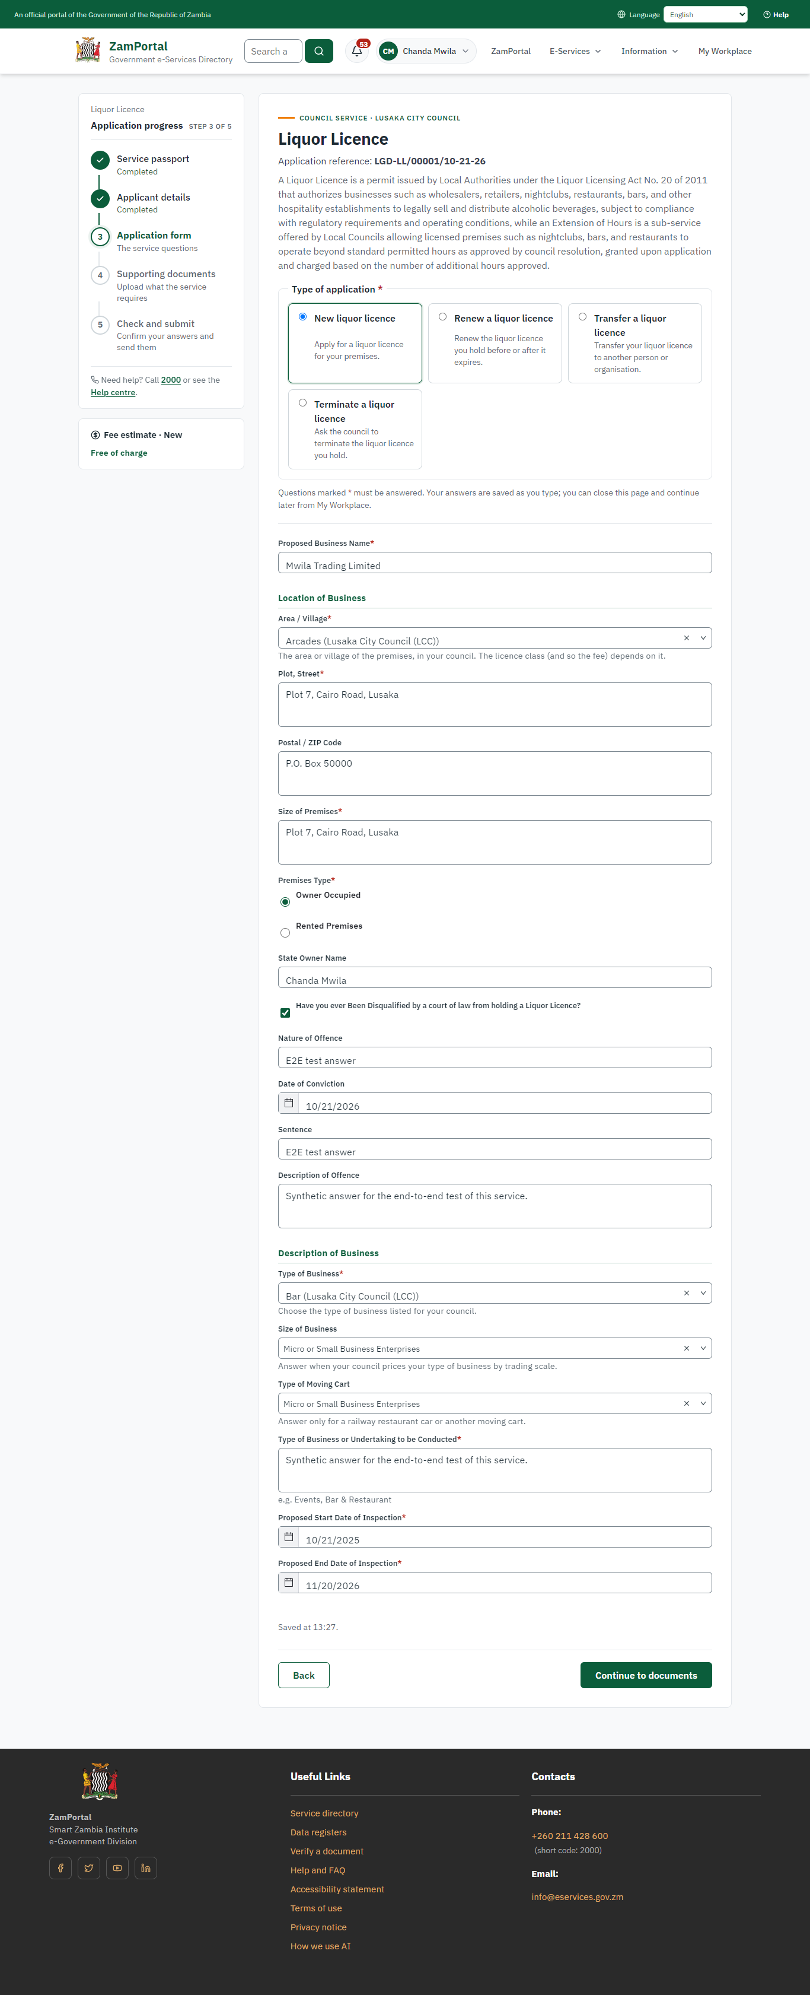Expand the Area / Village dropdown arrow

[x=703, y=638]
